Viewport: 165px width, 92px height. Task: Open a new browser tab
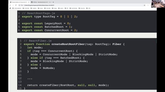53,2
